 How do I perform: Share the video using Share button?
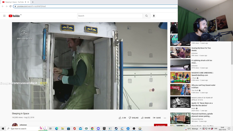[146, 118]
